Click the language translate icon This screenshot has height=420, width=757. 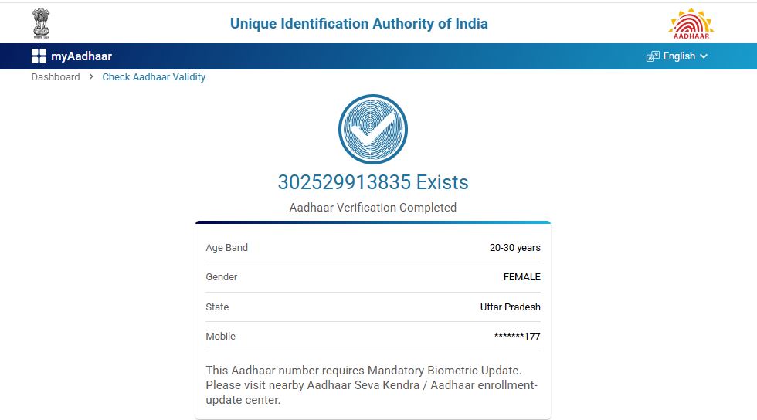click(x=653, y=56)
